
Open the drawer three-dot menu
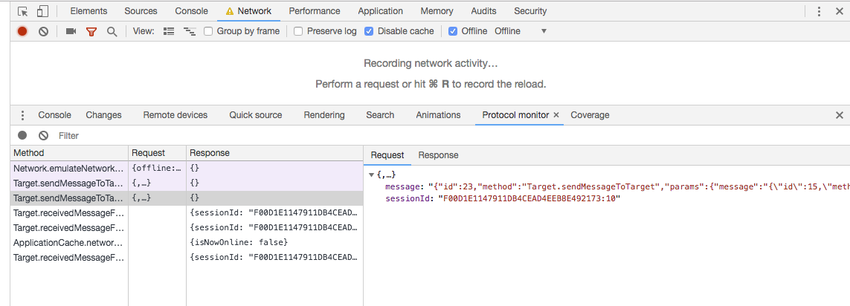pyautogui.click(x=22, y=115)
